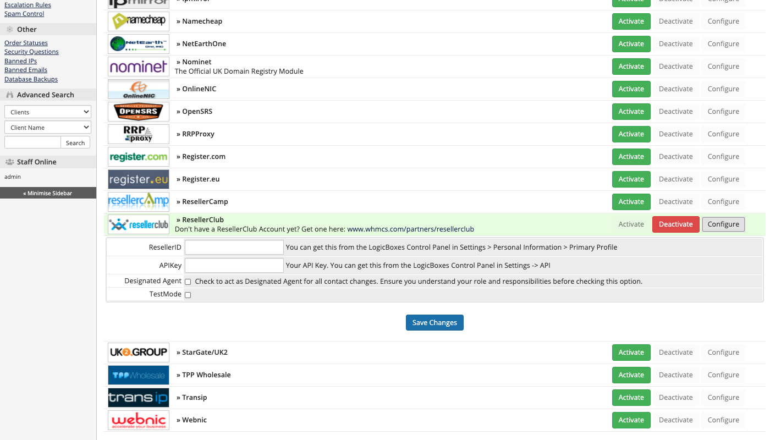The image size is (770, 440).
Task: Activate the Transip registrar
Action: [631, 398]
